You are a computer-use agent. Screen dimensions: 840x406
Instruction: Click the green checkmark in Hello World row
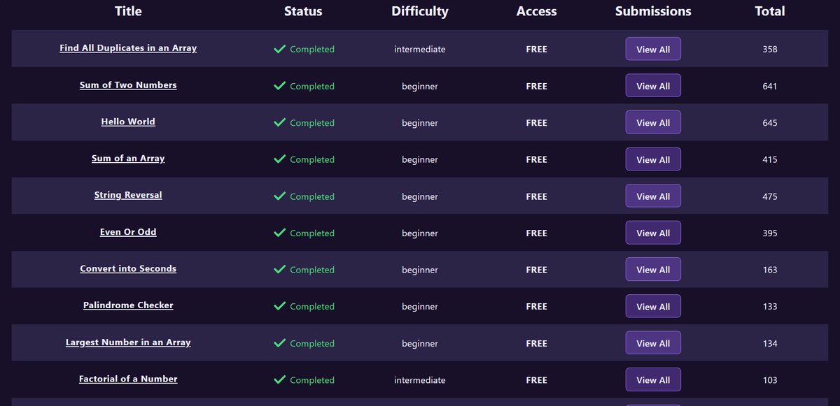(279, 122)
